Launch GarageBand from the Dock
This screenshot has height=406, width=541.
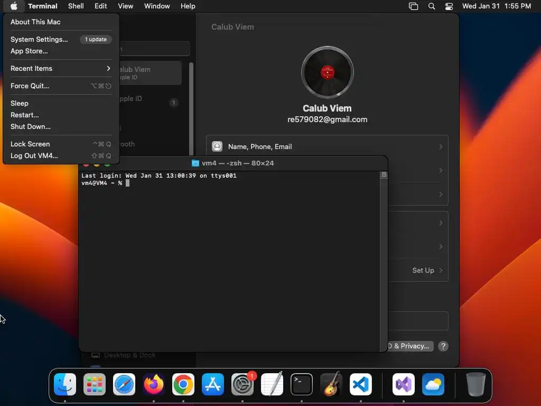coord(331,384)
